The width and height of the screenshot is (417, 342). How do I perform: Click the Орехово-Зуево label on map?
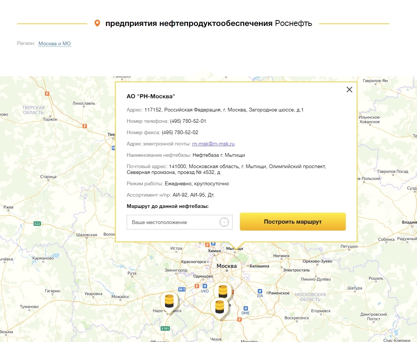click(317, 261)
